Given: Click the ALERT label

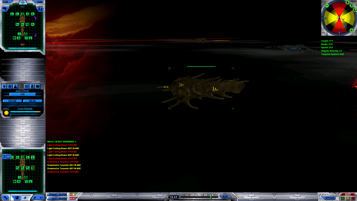Looking at the screenshot, I should click(x=348, y=194).
